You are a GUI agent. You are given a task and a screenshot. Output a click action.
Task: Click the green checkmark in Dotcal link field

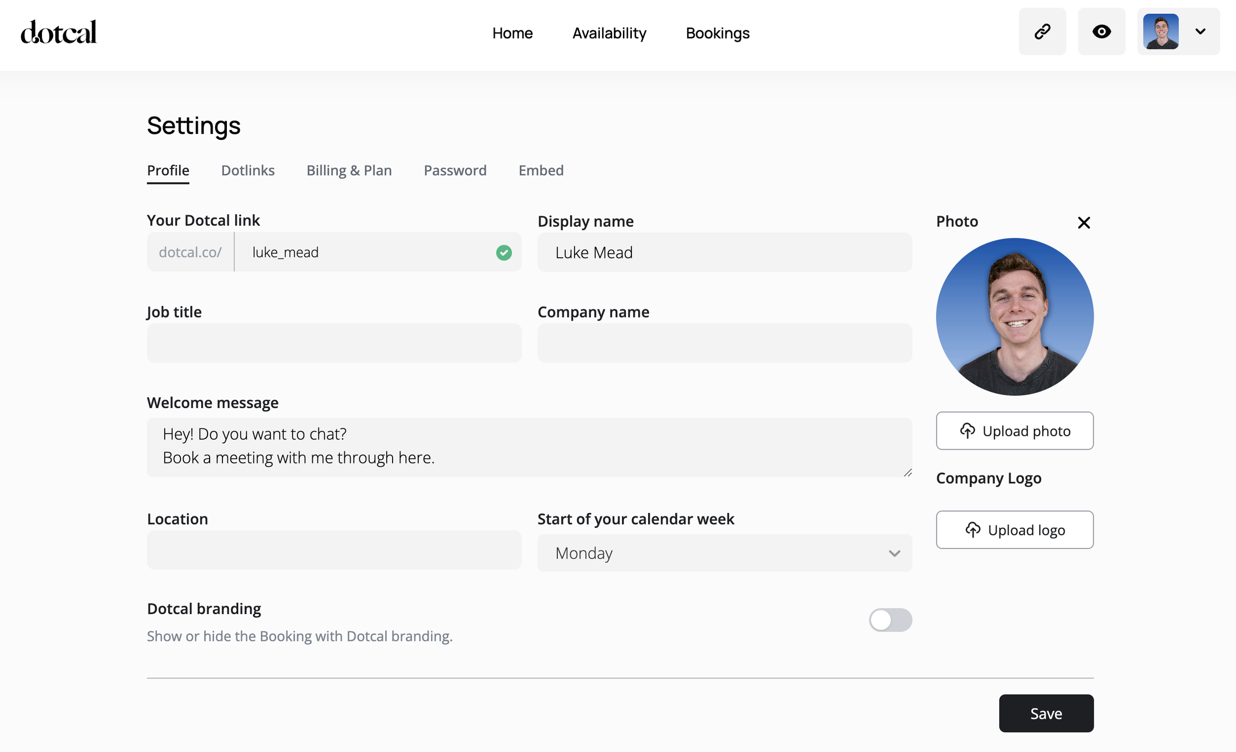click(x=504, y=252)
